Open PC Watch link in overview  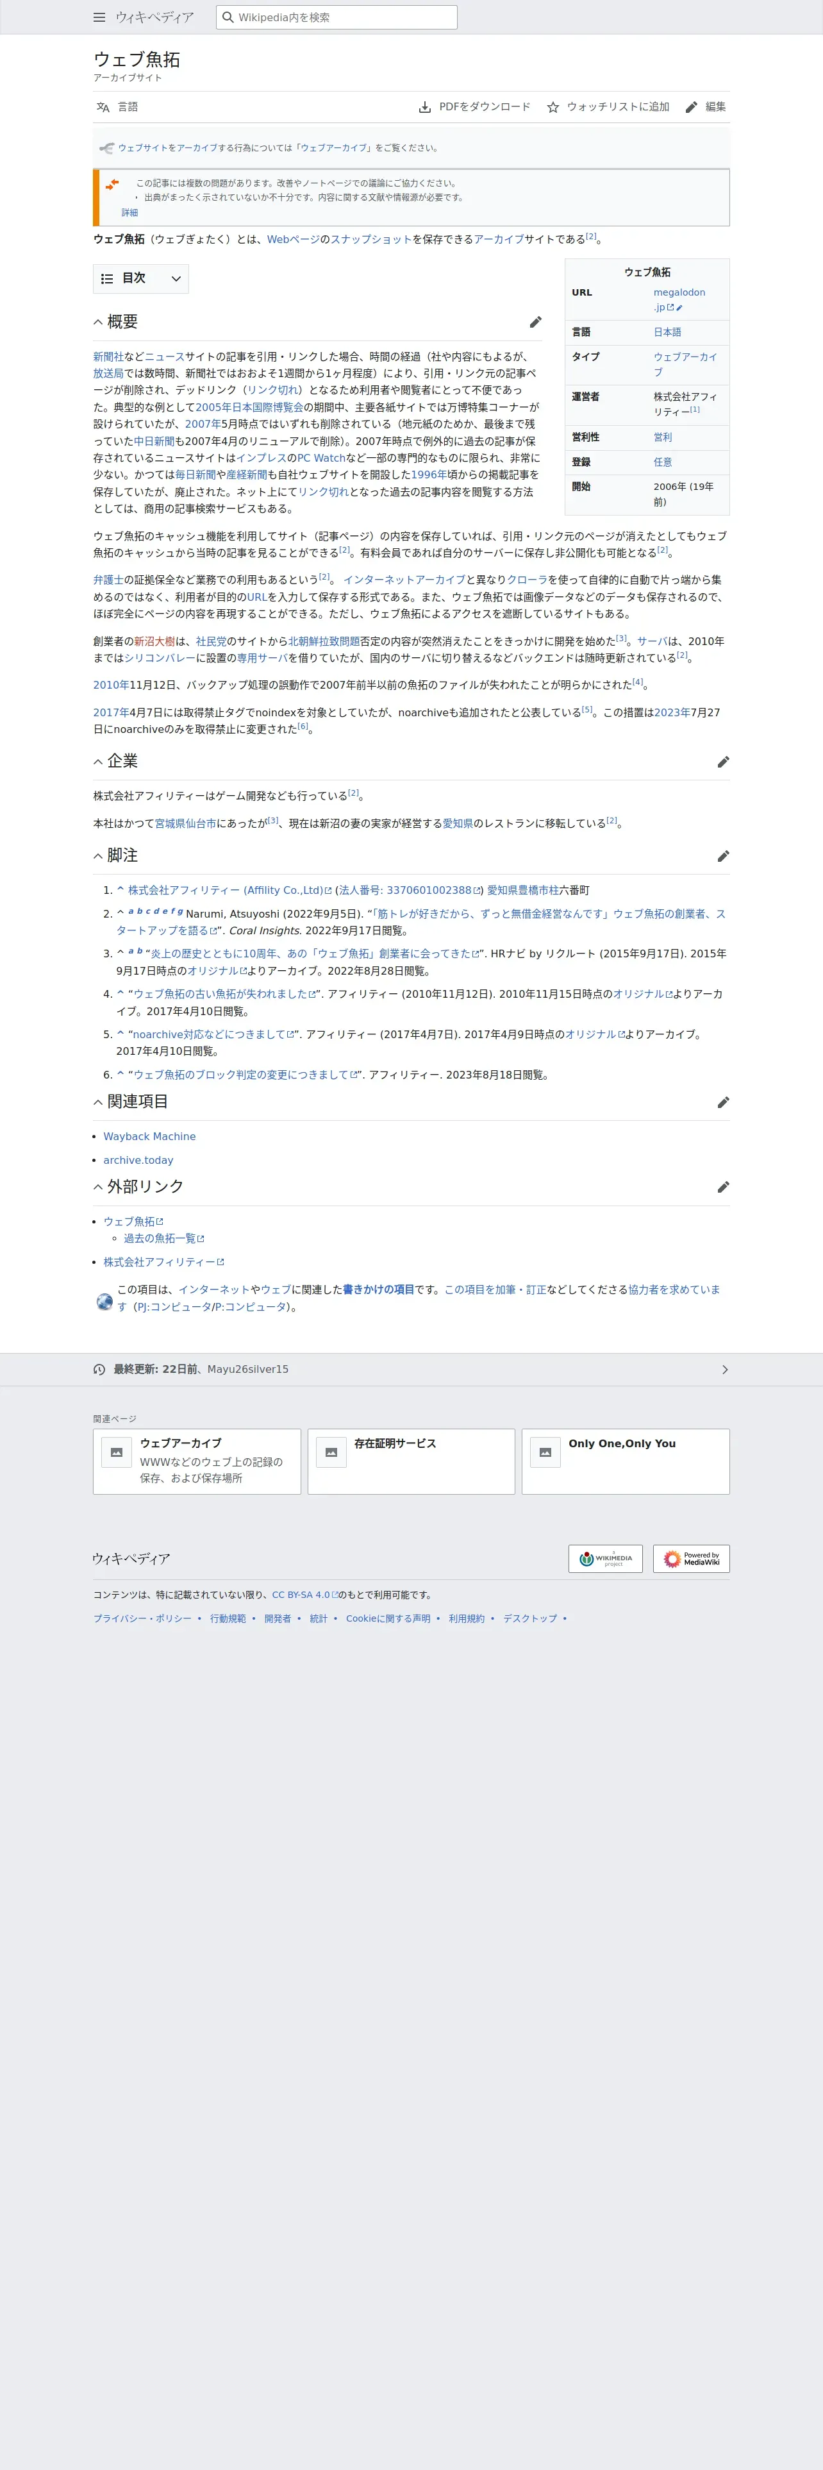click(x=321, y=458)
